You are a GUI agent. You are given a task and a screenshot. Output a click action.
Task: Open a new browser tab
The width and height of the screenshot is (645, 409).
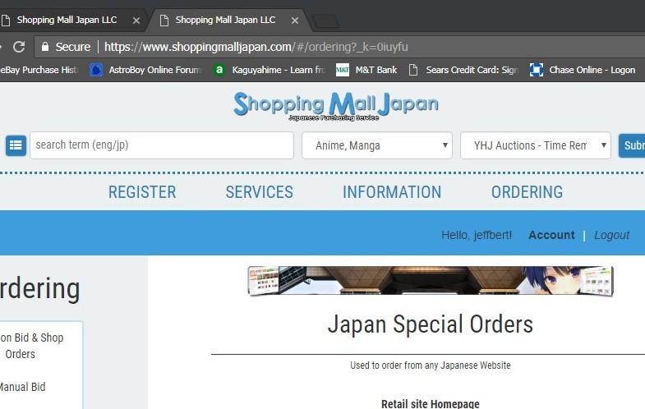(x=325, y=21)
